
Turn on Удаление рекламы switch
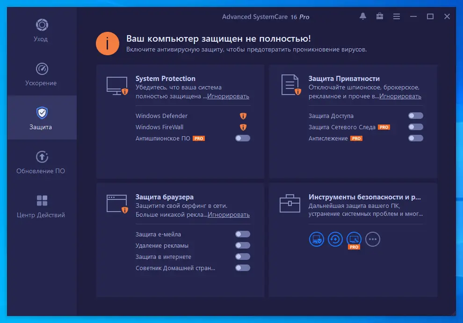(243, 245)
